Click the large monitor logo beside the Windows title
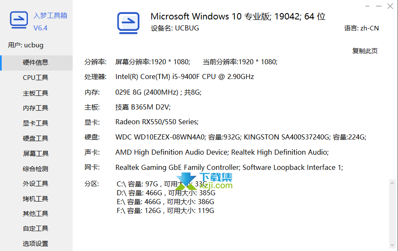Viewport: 398px width, 251px height. coord(128,23)
